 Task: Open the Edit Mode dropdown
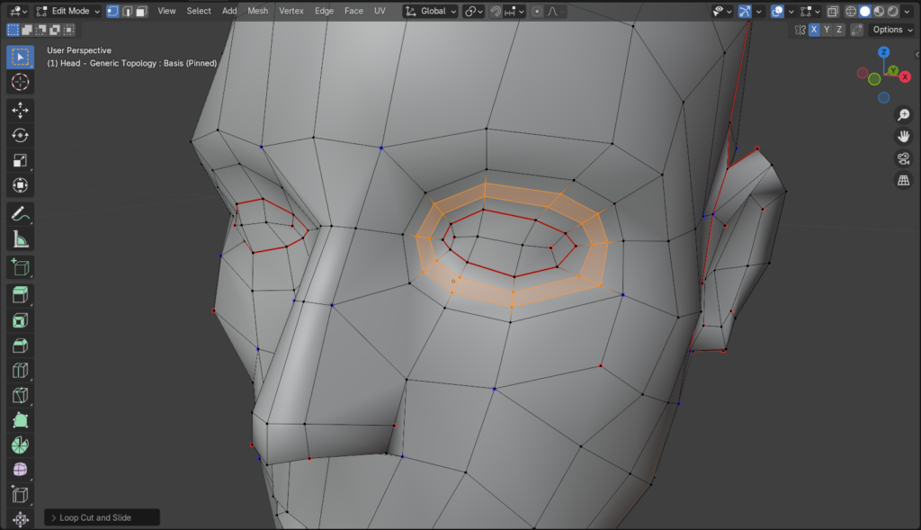pos(67,11)
